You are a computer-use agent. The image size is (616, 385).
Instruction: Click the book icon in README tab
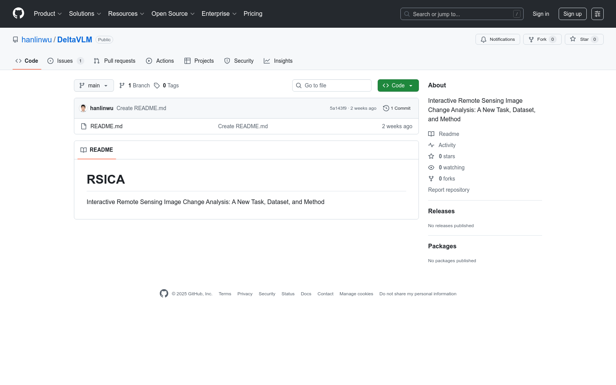coord(84,150)
